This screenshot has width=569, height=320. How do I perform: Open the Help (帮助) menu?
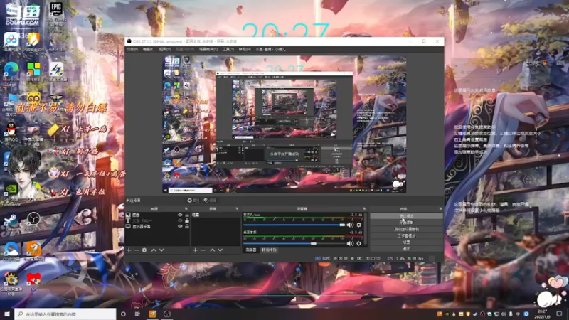coord(244,49)
